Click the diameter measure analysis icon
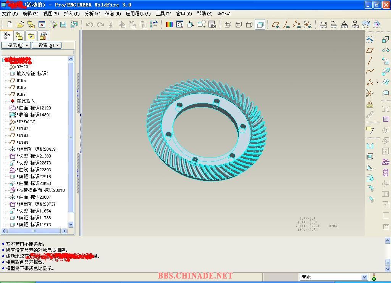The image size is (391, 283). 355,24
